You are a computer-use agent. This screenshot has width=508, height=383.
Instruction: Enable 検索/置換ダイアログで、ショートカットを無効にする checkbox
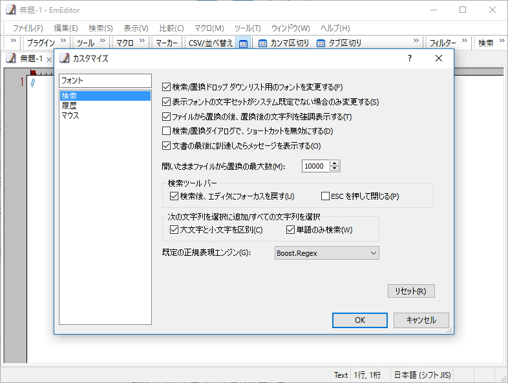pos(166,131)
